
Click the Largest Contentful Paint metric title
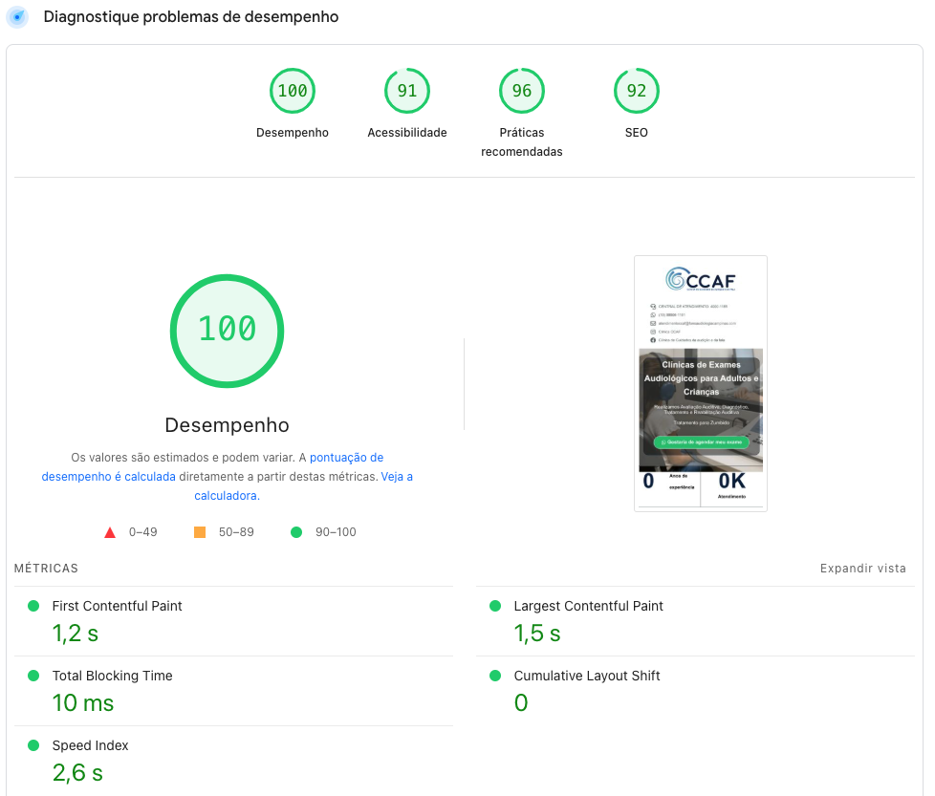[x=589, y=606]
